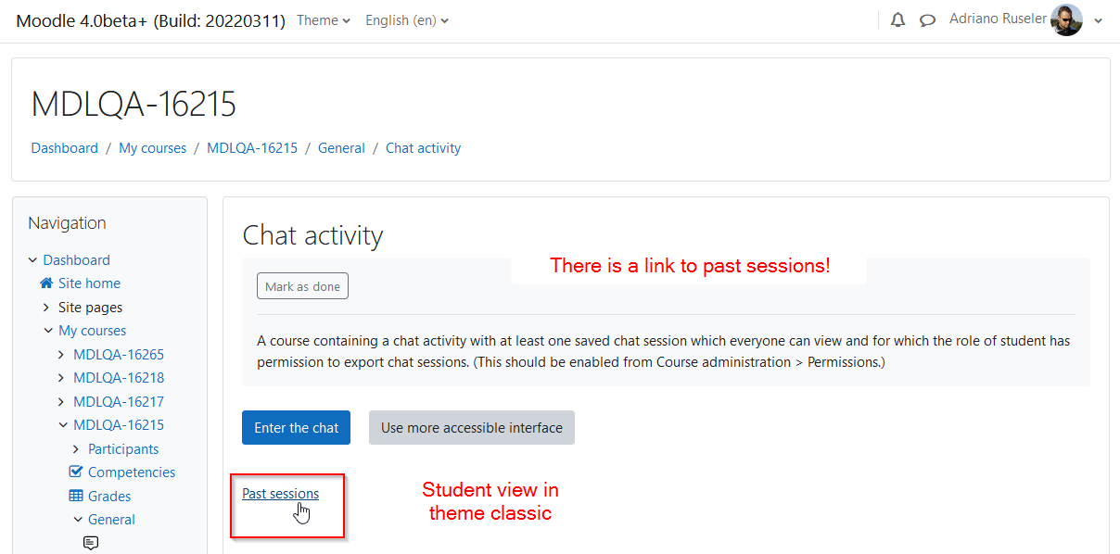Collapse the My courses navigation node
Screen dimensions: 1120x554
click(48, 331)
